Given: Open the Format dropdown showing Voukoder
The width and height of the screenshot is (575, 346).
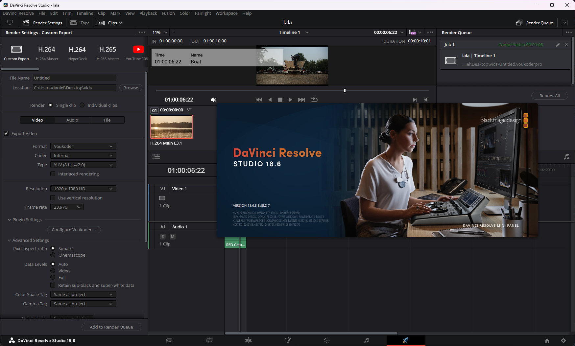Looking at the screenshot, I should [x=83, y=146].
